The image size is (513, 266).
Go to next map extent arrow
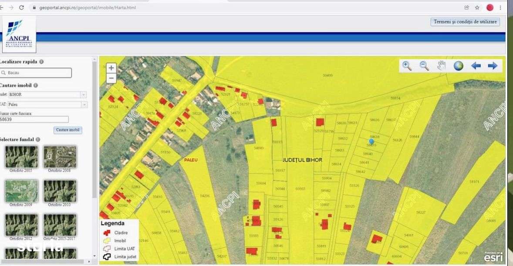tap(493, 66)
